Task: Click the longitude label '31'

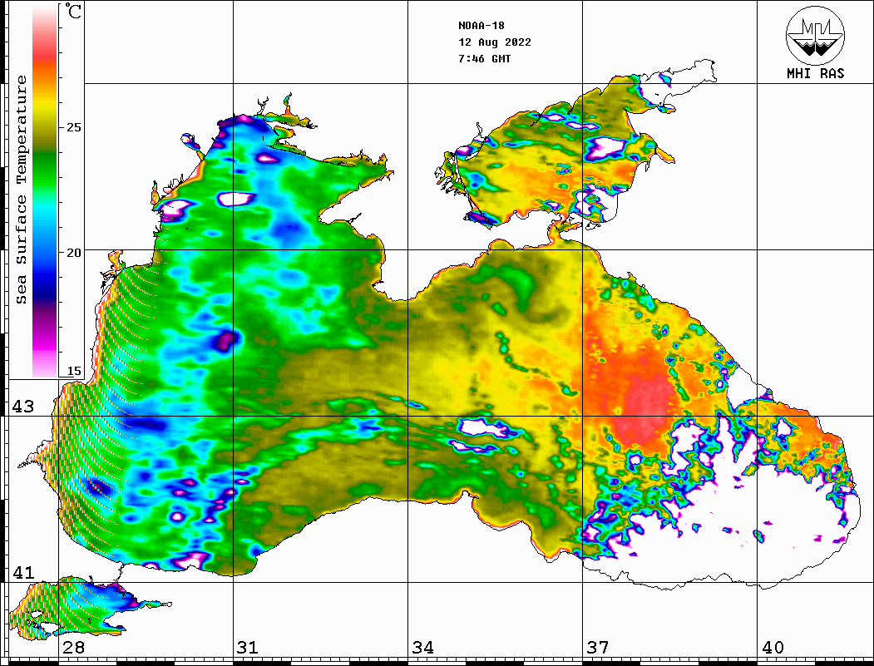Action: point(248,647)
